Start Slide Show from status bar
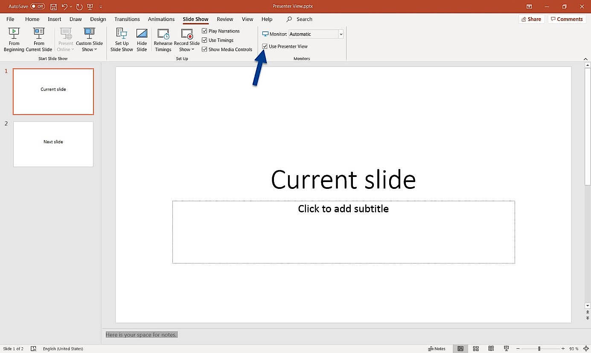 coord(506,348)
